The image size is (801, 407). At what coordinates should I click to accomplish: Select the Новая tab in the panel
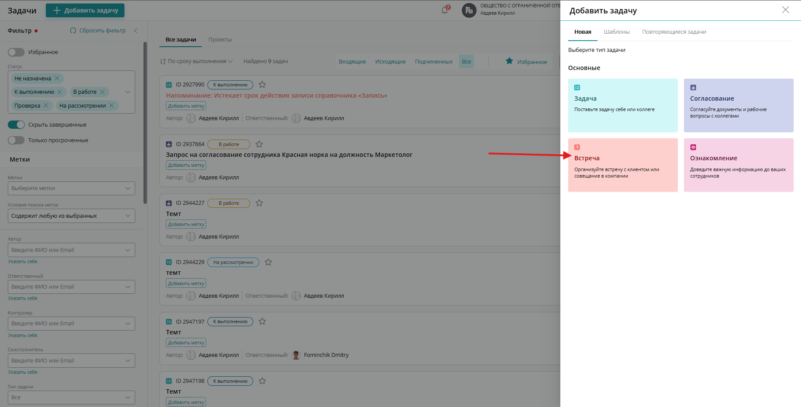coord(583,32)
